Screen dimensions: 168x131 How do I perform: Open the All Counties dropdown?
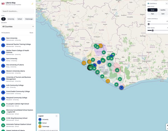(18, 26)
